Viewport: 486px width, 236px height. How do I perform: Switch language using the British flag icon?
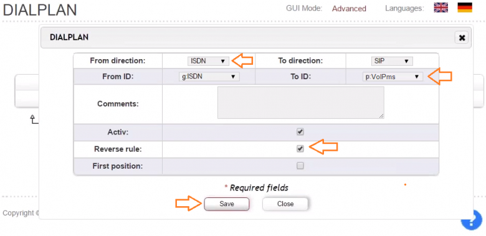coord(441,7)
